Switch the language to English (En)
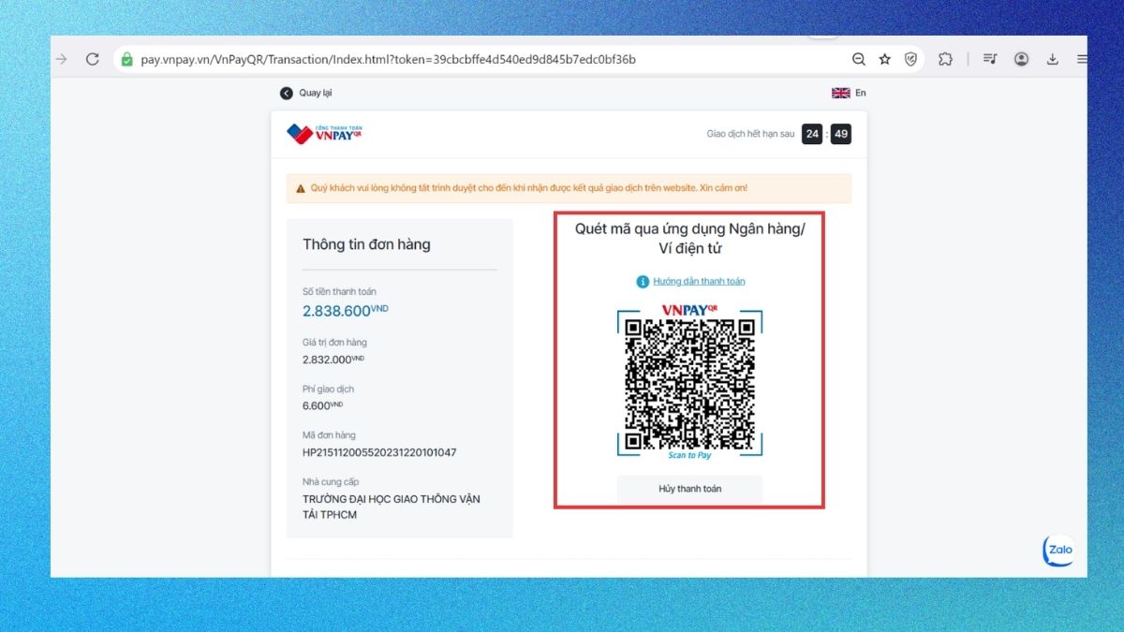This screenshot has width=1124, height=632. [849, 93]
